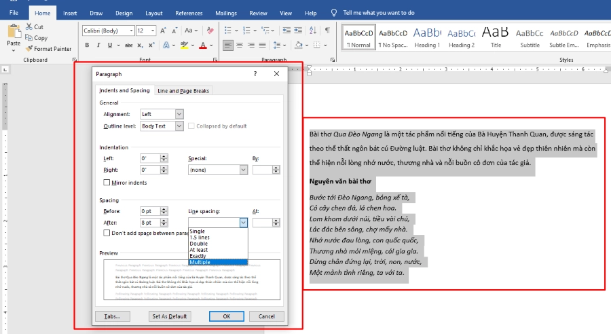
Task: Toggle Bold formatting in ribbon
Action: coord(88,45)
